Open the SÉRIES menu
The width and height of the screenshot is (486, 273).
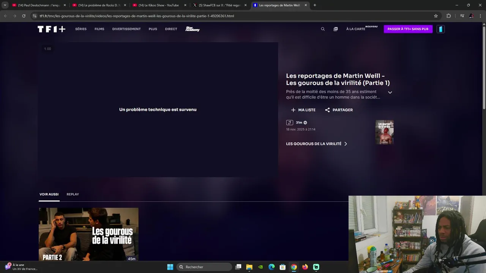[81, 29]
